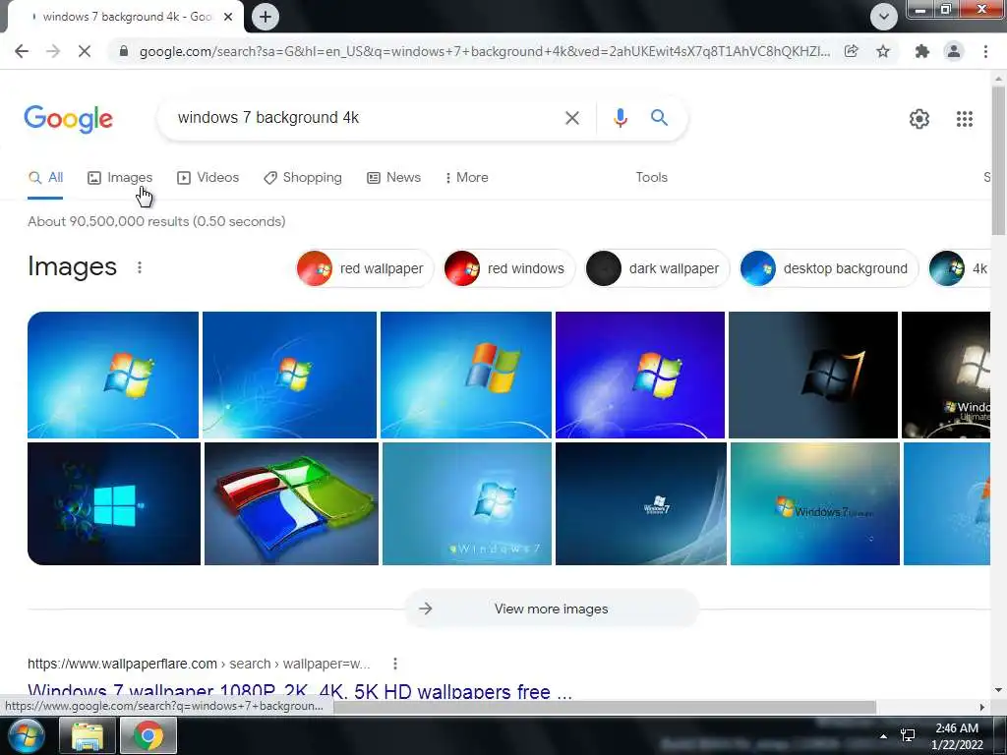Open the cyan Windows 10 logo thumbnail
This screenshot has height=755, width=1007.
point(114,504)
